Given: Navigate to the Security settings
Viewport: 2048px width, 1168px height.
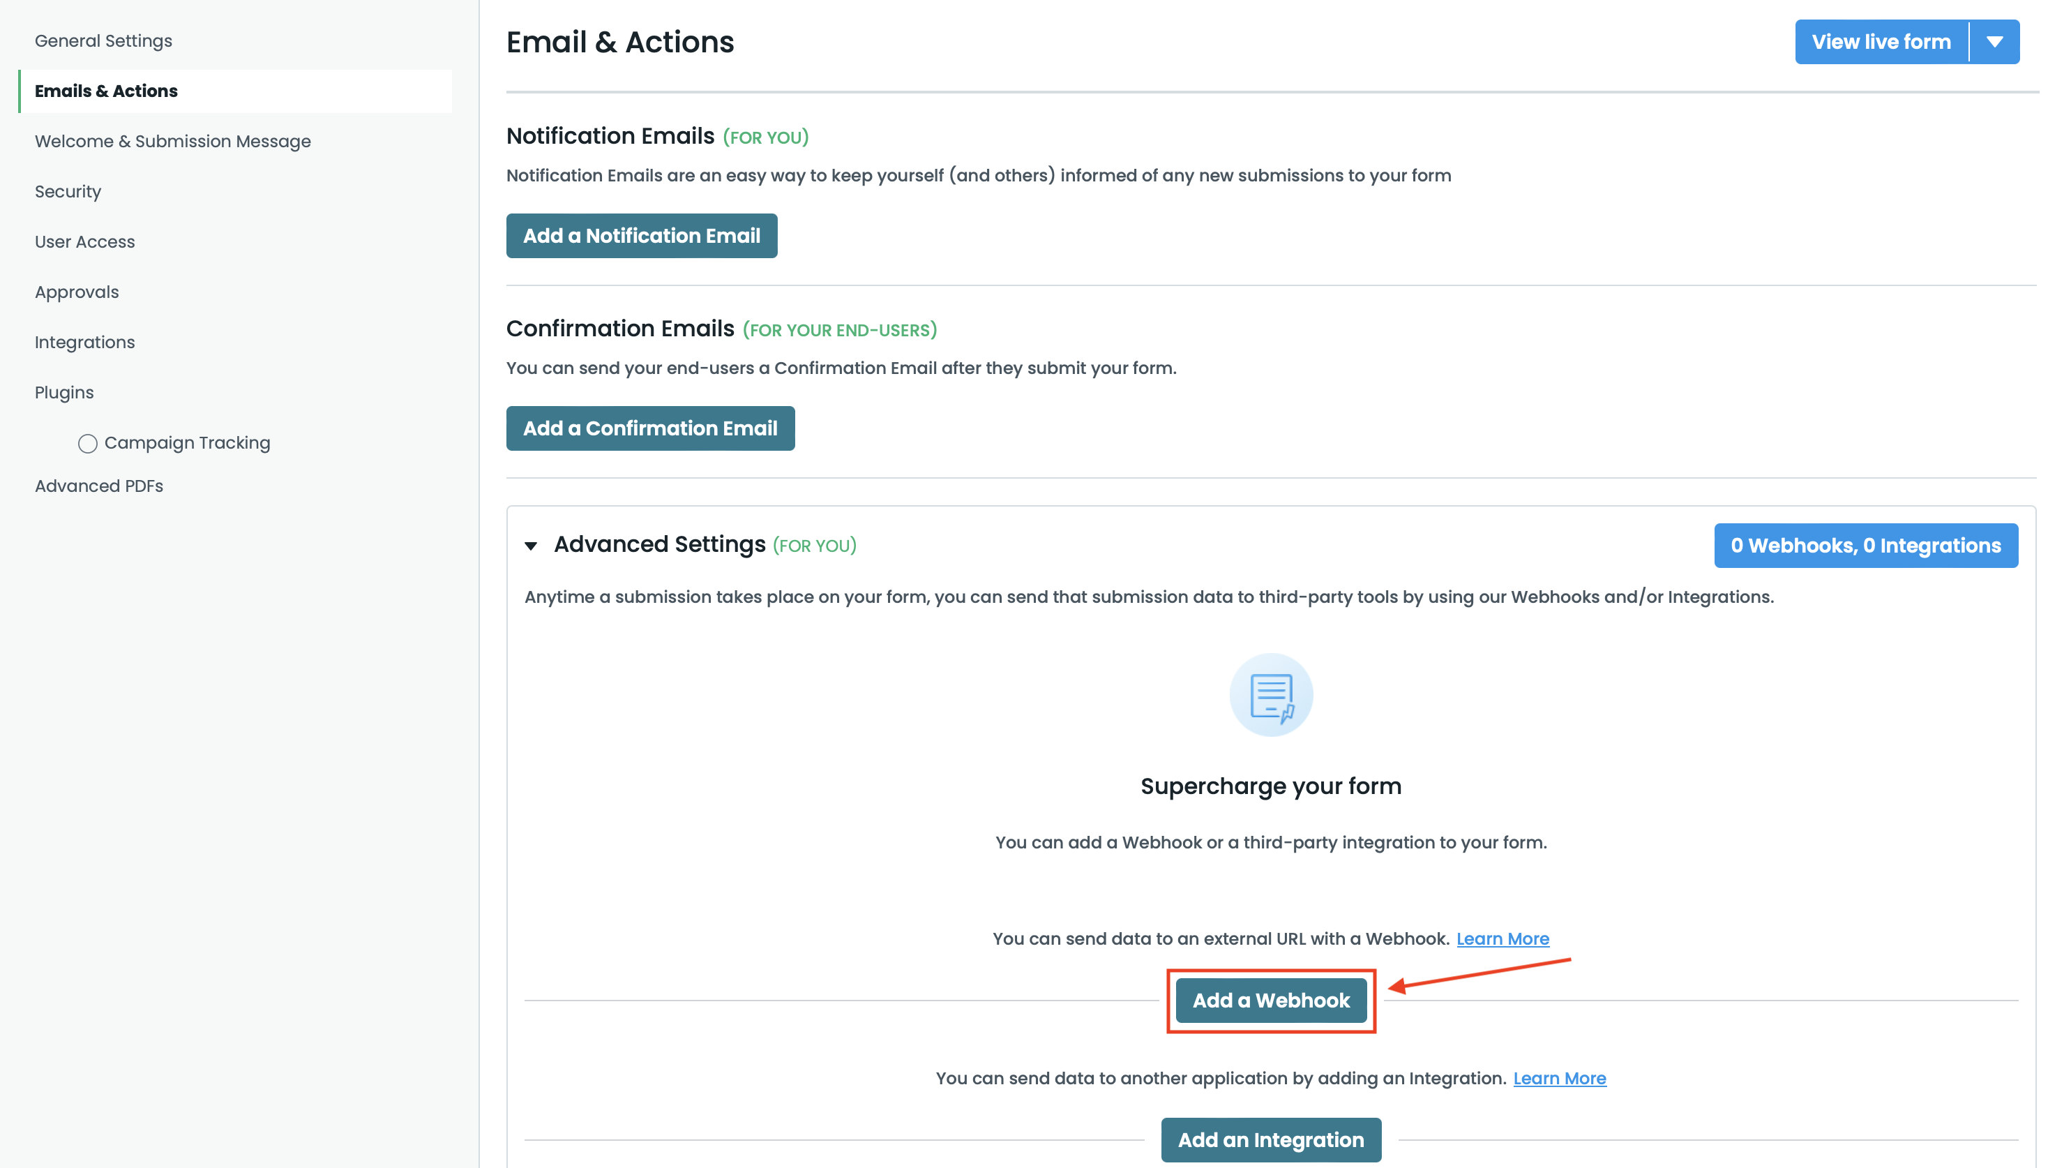Looking at the screenshot, I should point(68,191).
